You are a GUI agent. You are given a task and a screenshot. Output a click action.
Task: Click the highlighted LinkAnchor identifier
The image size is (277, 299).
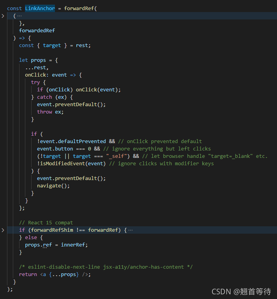40,9
